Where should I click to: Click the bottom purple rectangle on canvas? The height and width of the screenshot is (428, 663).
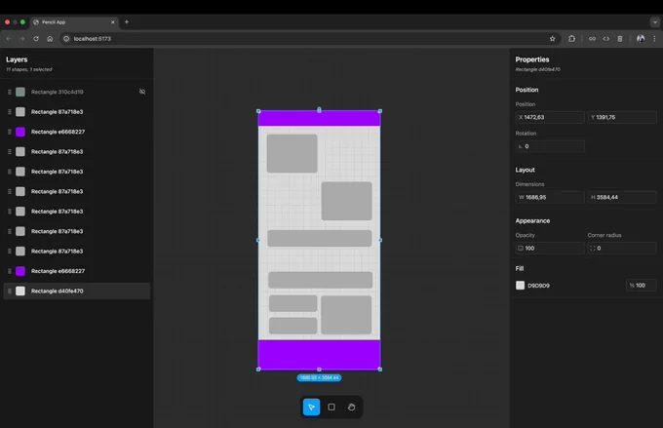point(319,355)
